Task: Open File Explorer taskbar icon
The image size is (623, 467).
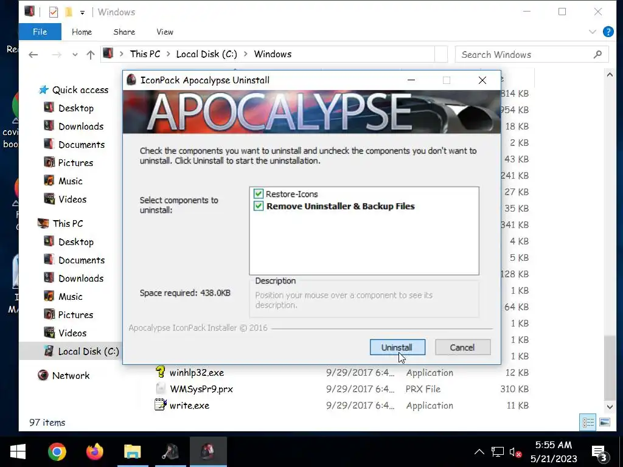Action: (132, 452)
